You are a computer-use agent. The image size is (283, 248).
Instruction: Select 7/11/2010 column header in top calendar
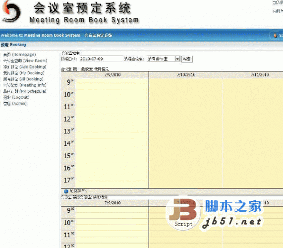[260, 75]
